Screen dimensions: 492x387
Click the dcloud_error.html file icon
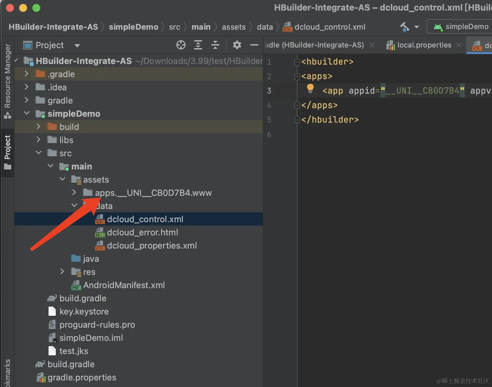tap(100, 232)
